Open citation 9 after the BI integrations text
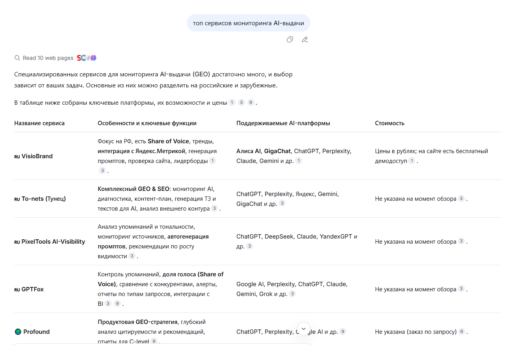 (x=117, y=304)
